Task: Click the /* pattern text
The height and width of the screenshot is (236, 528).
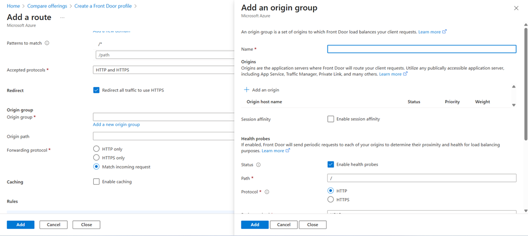Action: click(100, 44)
